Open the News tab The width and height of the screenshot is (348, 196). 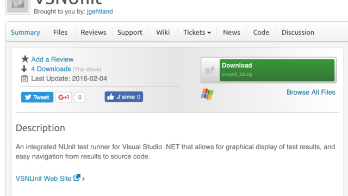(232, 33)
